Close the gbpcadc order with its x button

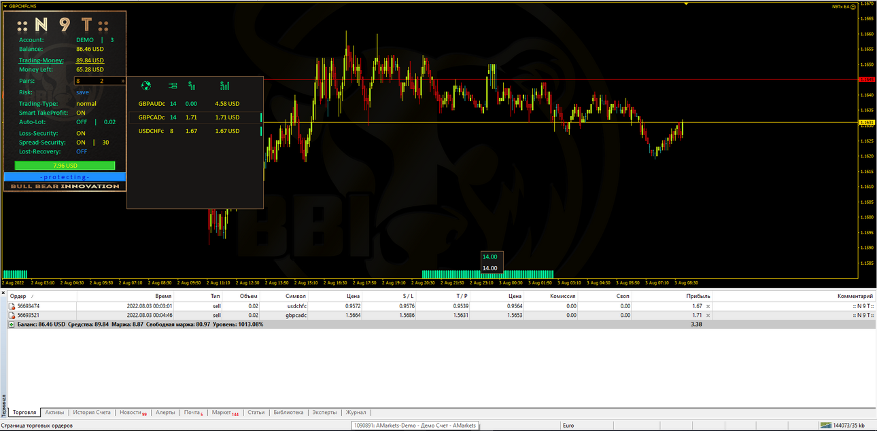click(x=708, y=316)
